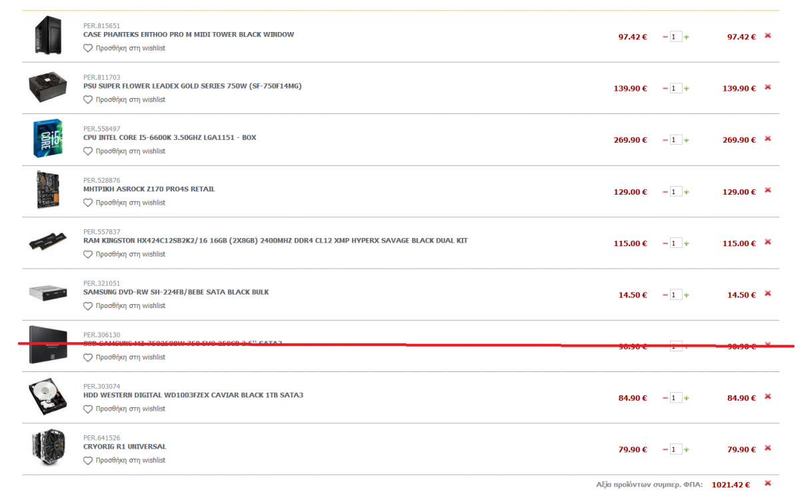This screenshot has width=800, height=494.
Task: Add the ASRock Z170 Pro4S to wishlist
Action: click(125, 203)
